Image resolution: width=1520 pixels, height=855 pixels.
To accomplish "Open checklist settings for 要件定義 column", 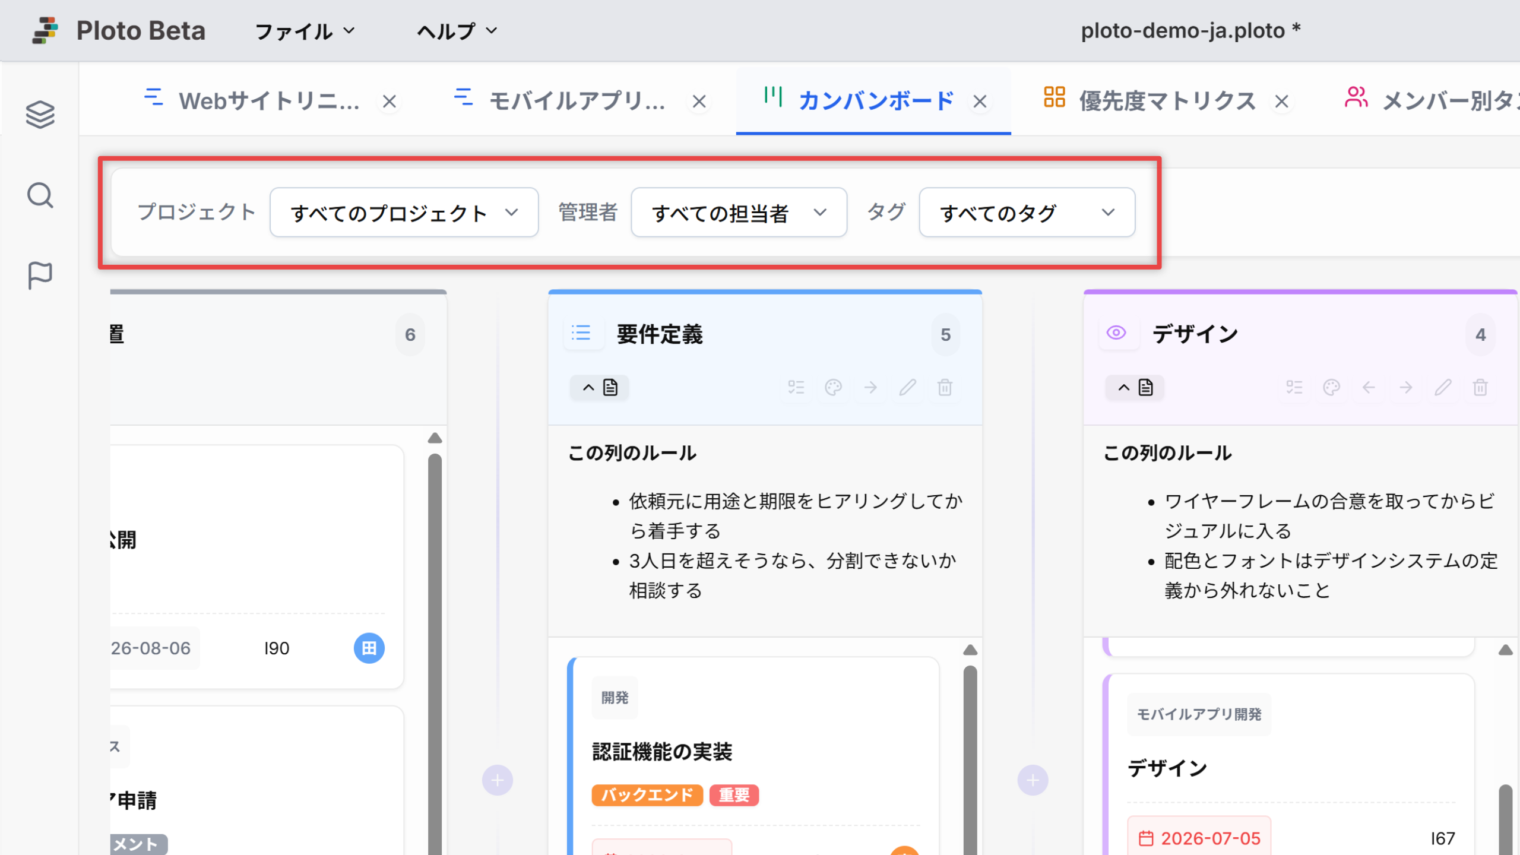I will (x=796, y=388).
